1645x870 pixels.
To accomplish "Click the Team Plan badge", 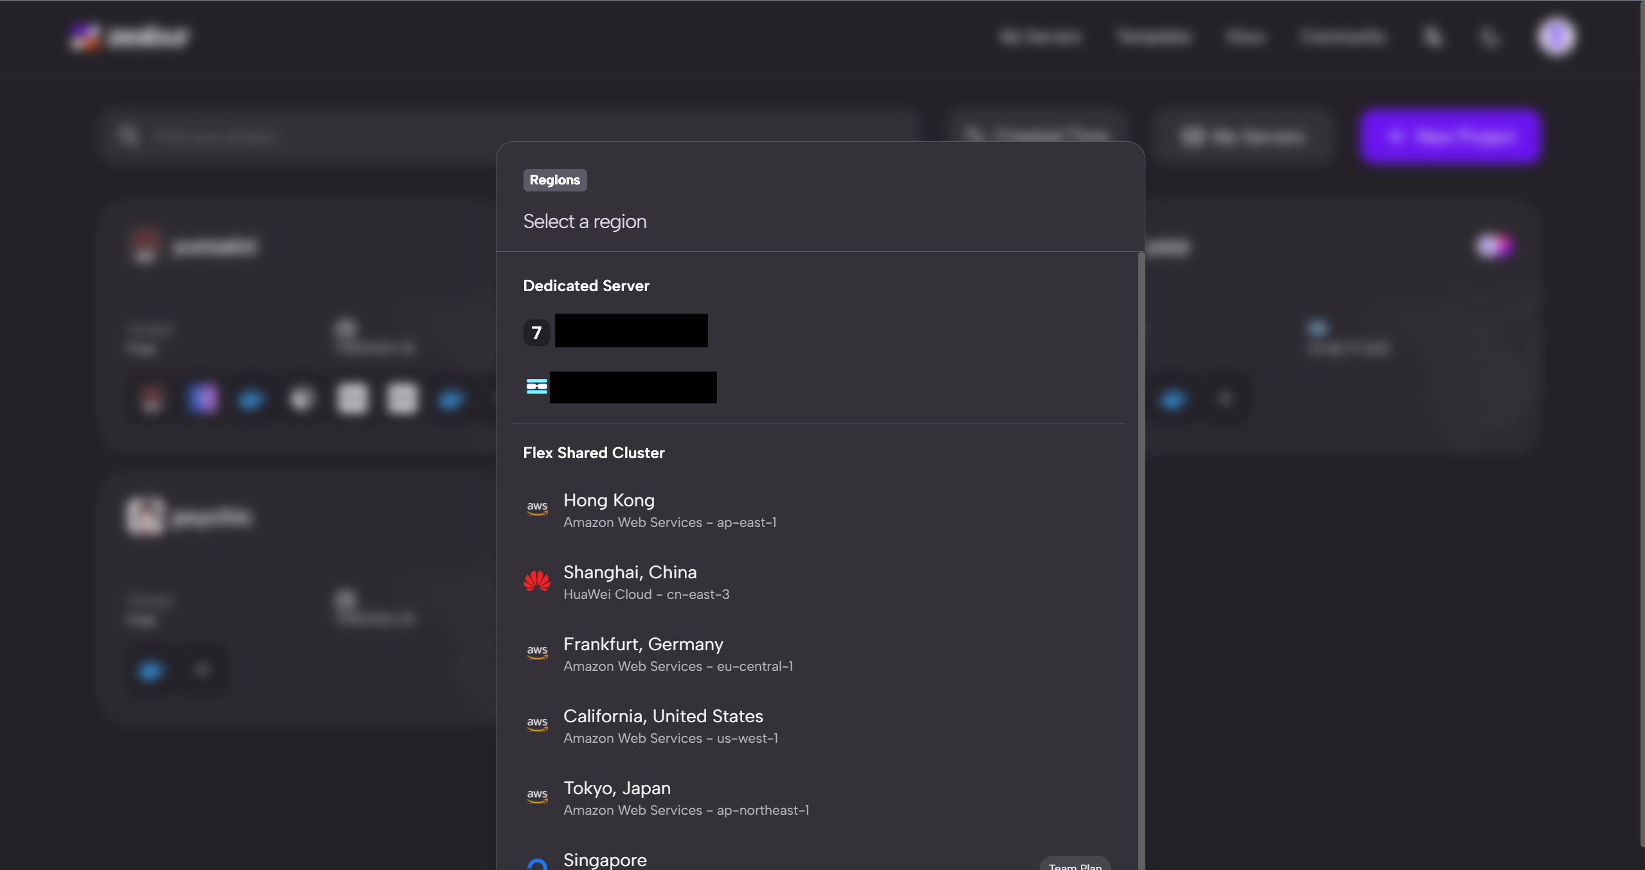I will pos(1075,864).
